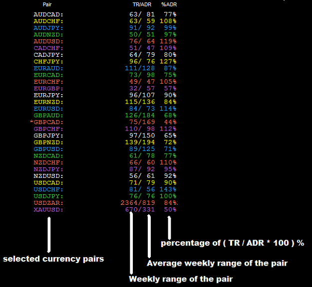The image size is (312, 287).
Task: Click the 56/ 61 value for NZDUSD
Action: [x=142, y=176]
